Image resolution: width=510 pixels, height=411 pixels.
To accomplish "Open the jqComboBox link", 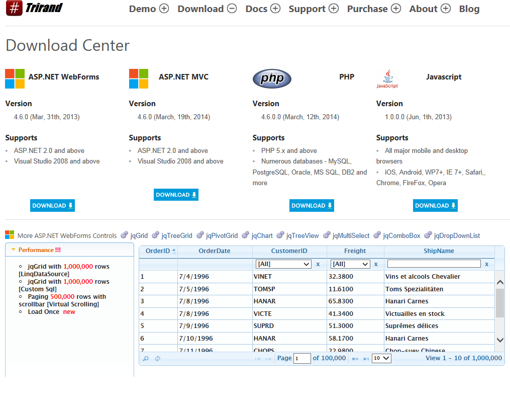I will coord(401,235).
